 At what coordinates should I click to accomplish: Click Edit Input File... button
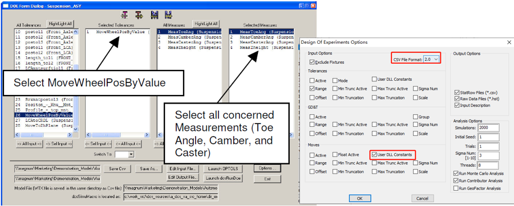183,168
